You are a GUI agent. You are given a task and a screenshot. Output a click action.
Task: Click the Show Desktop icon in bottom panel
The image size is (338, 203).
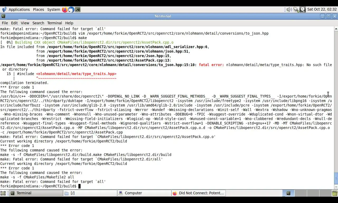point(3,193)
